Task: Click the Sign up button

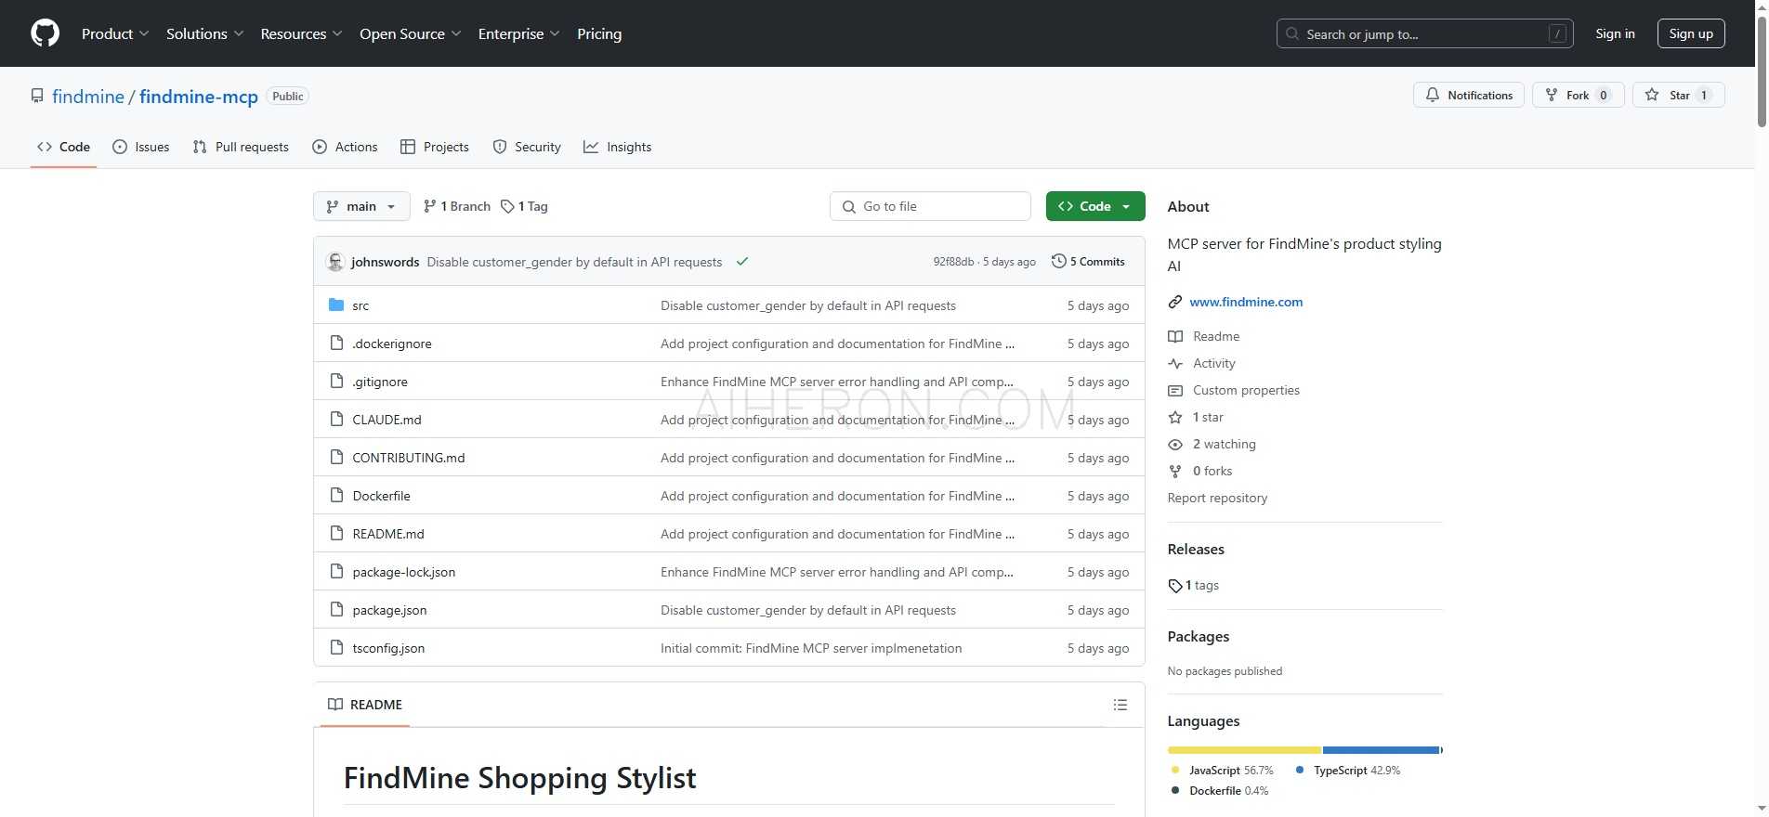Action: [x=1691, y=33]
